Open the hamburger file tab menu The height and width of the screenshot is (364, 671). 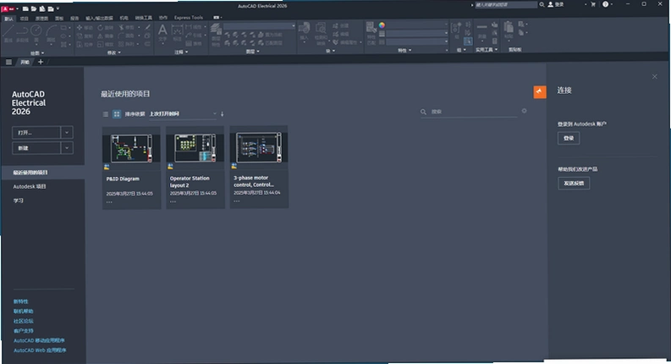tap(8, 62)
